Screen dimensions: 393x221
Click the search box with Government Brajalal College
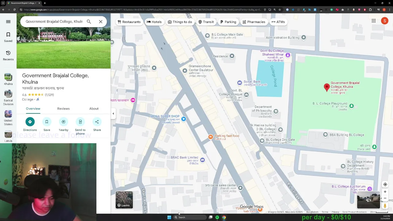click(x=54, y=21)
